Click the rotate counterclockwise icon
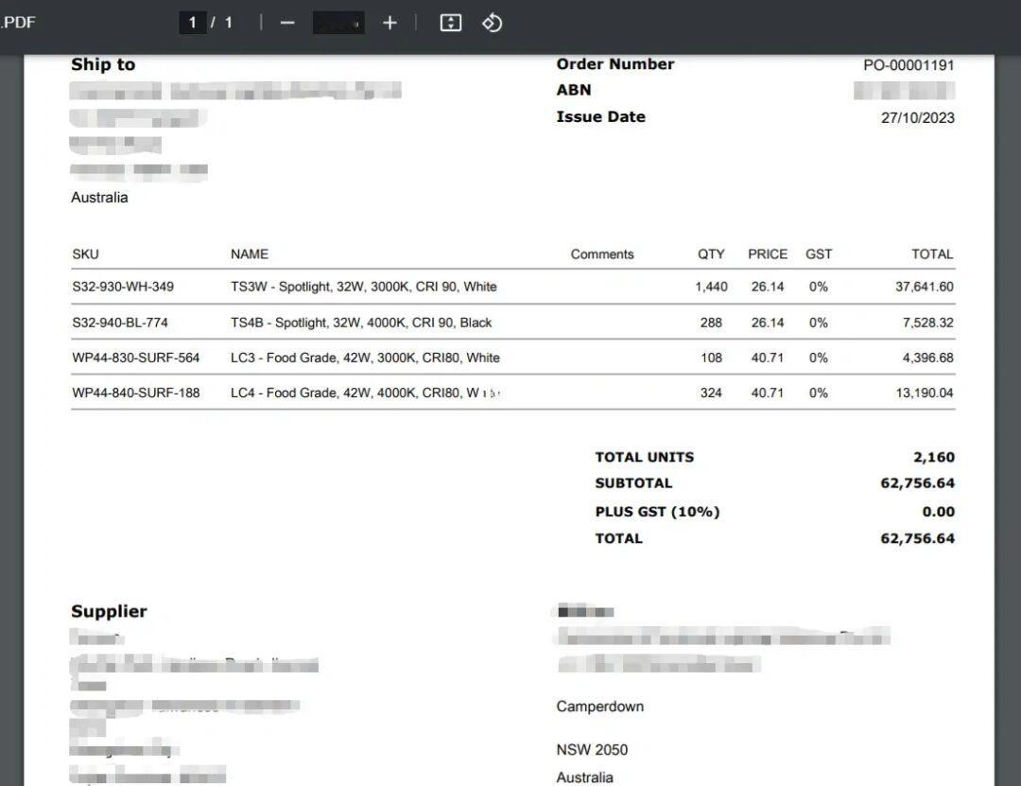1021x786 pixels. 492,23
